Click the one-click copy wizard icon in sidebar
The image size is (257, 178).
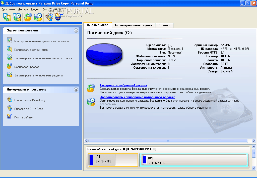[x=10, y=40]
